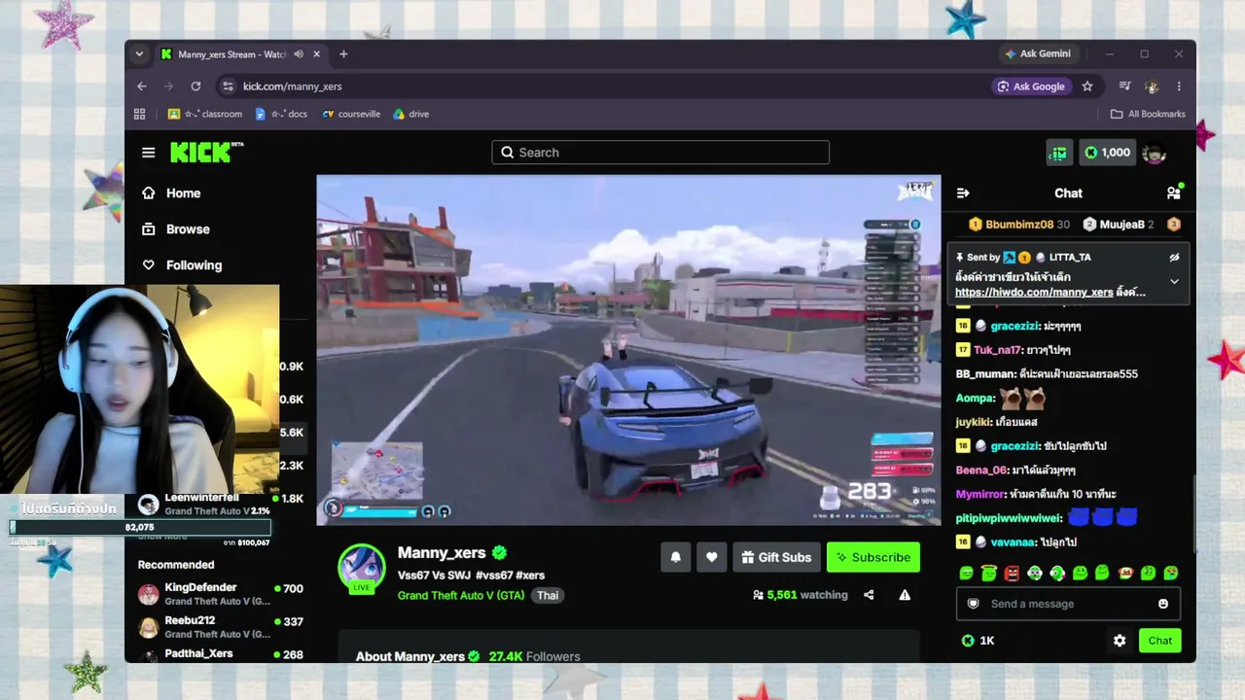The width and height of the screenshot is (1245, 700).
Task: Hide the pinned message from LITTA_TA
Action: [x=1174, y=258]
